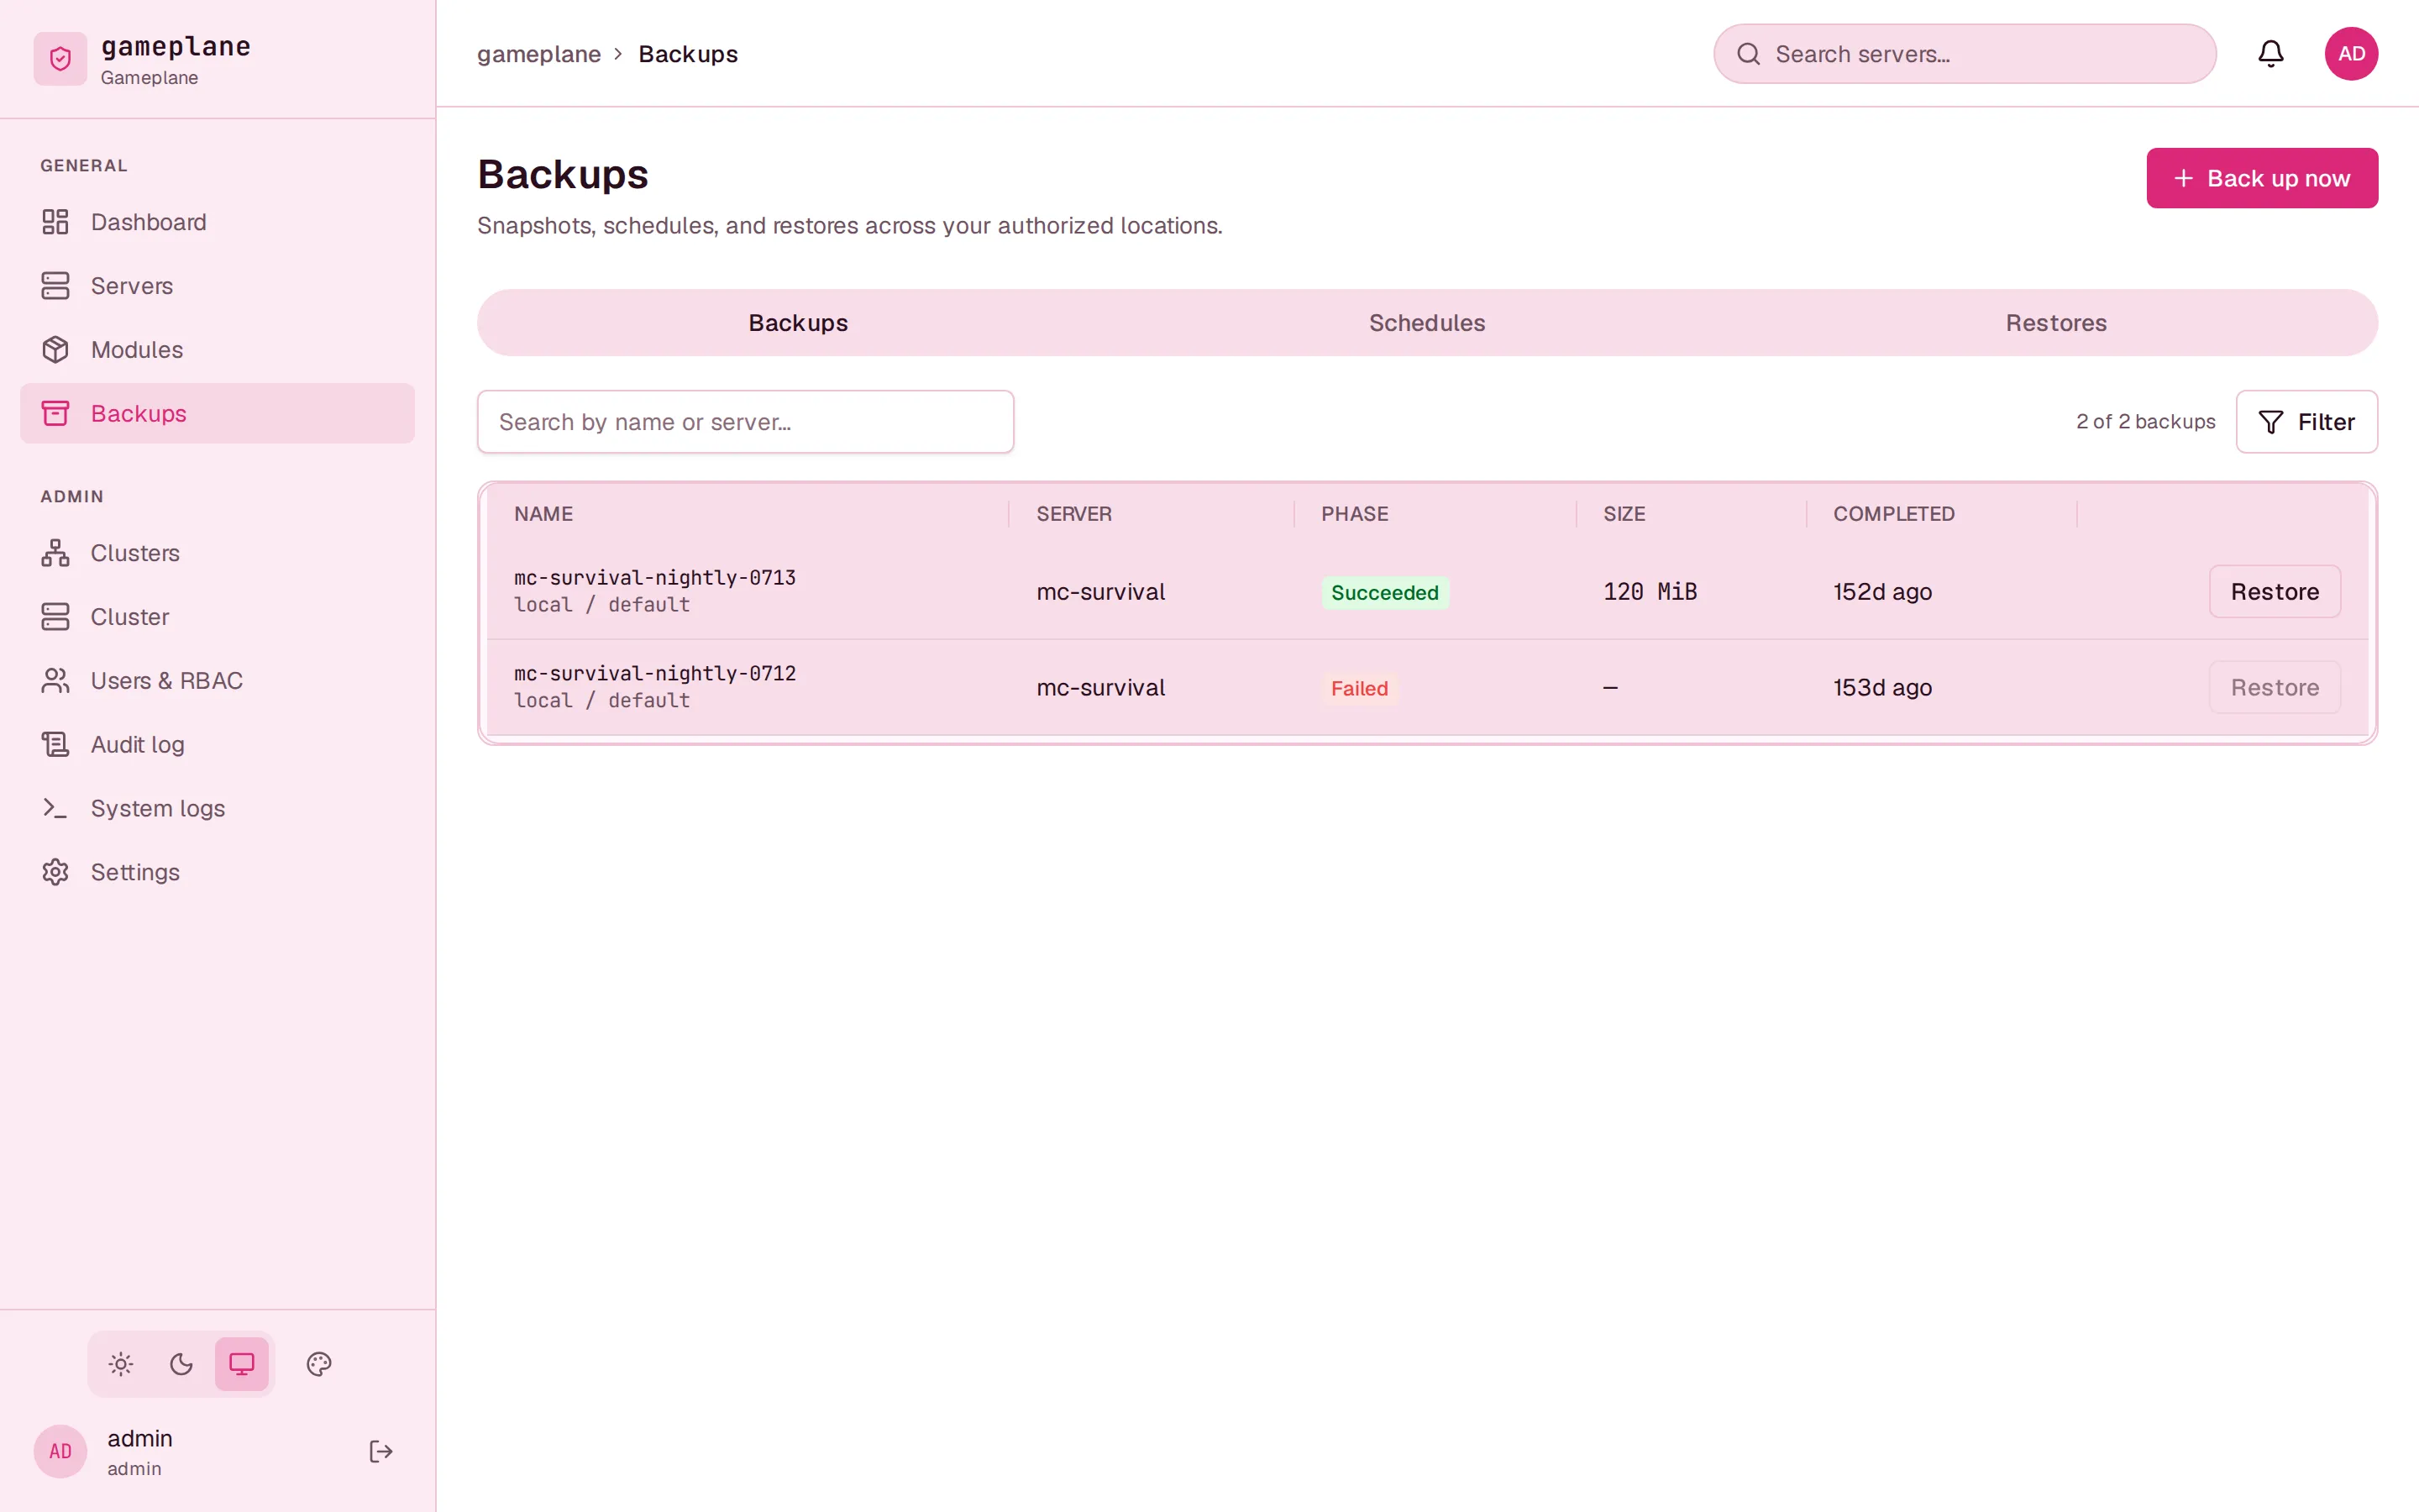Select Backups in the sidebar
The height and width of the screenshot is (1512, 2419).
pyautogui.click(x=217, y=413)
